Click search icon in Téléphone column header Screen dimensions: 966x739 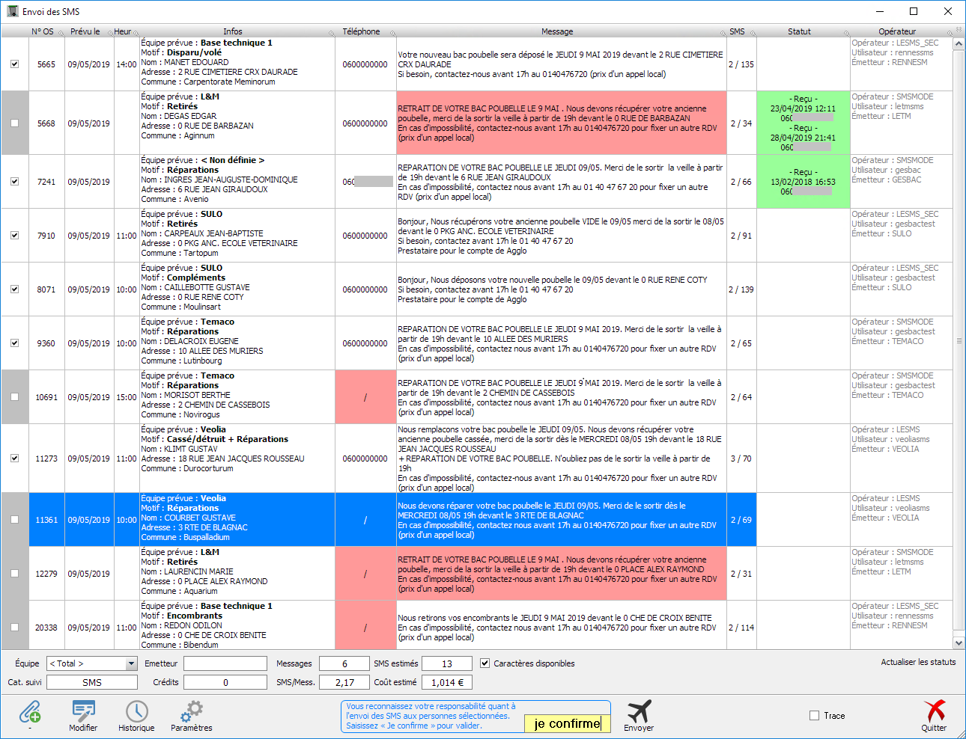392,33
